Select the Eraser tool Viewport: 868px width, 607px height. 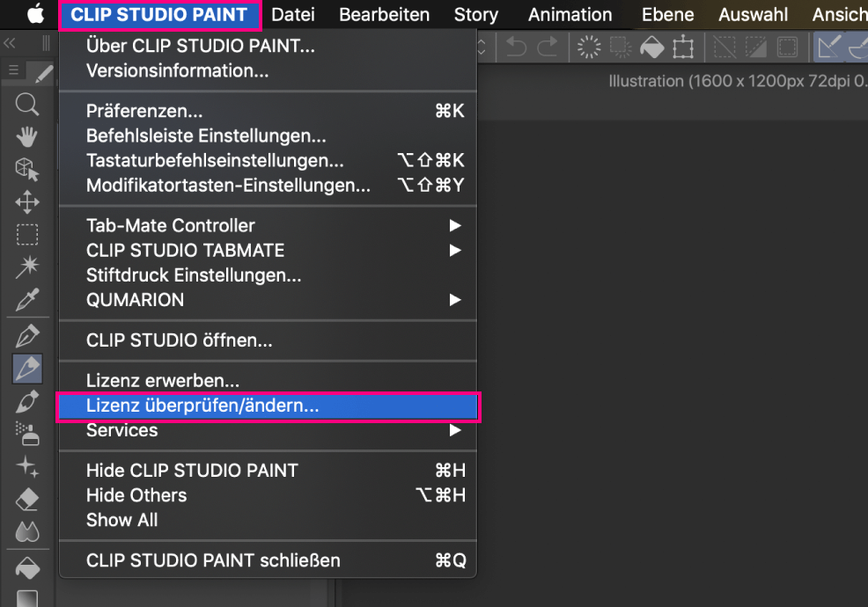click(27, 499)
